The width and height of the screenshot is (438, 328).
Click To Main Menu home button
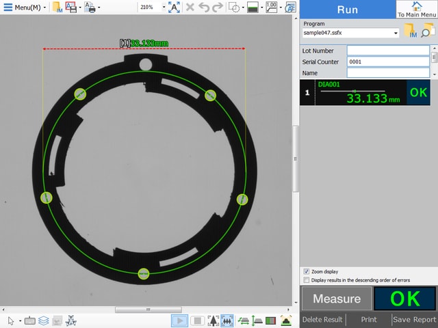pyautogui.click(x=417, y=10)
